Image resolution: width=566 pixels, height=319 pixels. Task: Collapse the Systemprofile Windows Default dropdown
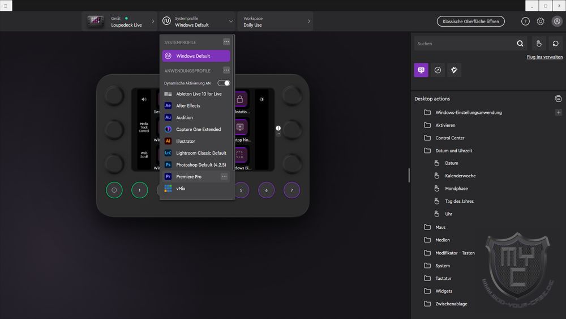(197, 22)
